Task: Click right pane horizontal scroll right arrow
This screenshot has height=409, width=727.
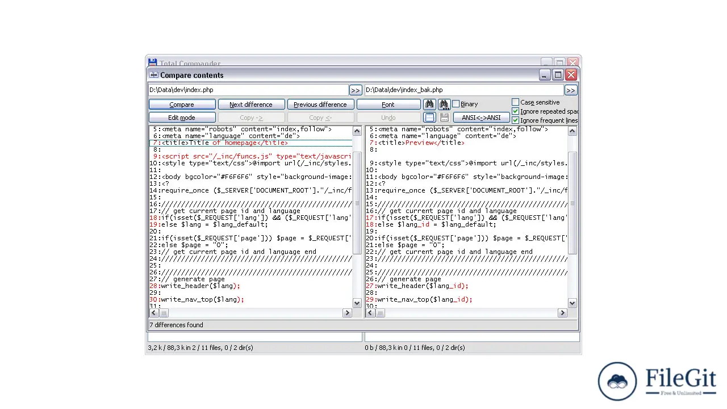Action: pyautogui.click(x=562, y=313)
